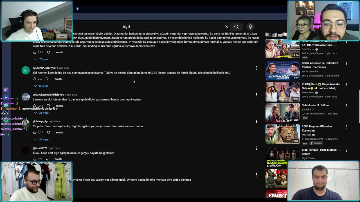
Task: Dislike the comment with 5,4 B likes
Action: tap(48, 52)
